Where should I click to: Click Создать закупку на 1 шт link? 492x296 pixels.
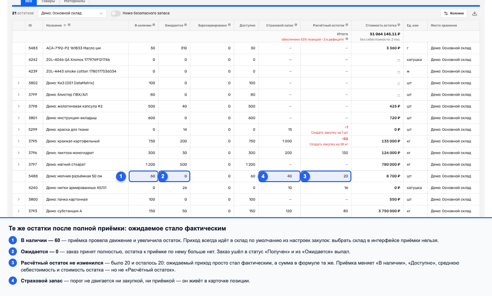tap(330, 133)
